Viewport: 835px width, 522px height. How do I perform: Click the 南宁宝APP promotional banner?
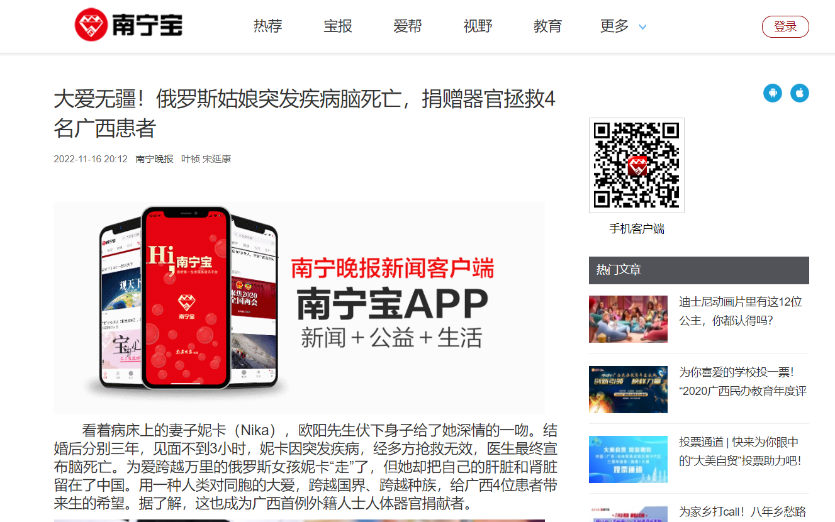[x=300, y=308]
